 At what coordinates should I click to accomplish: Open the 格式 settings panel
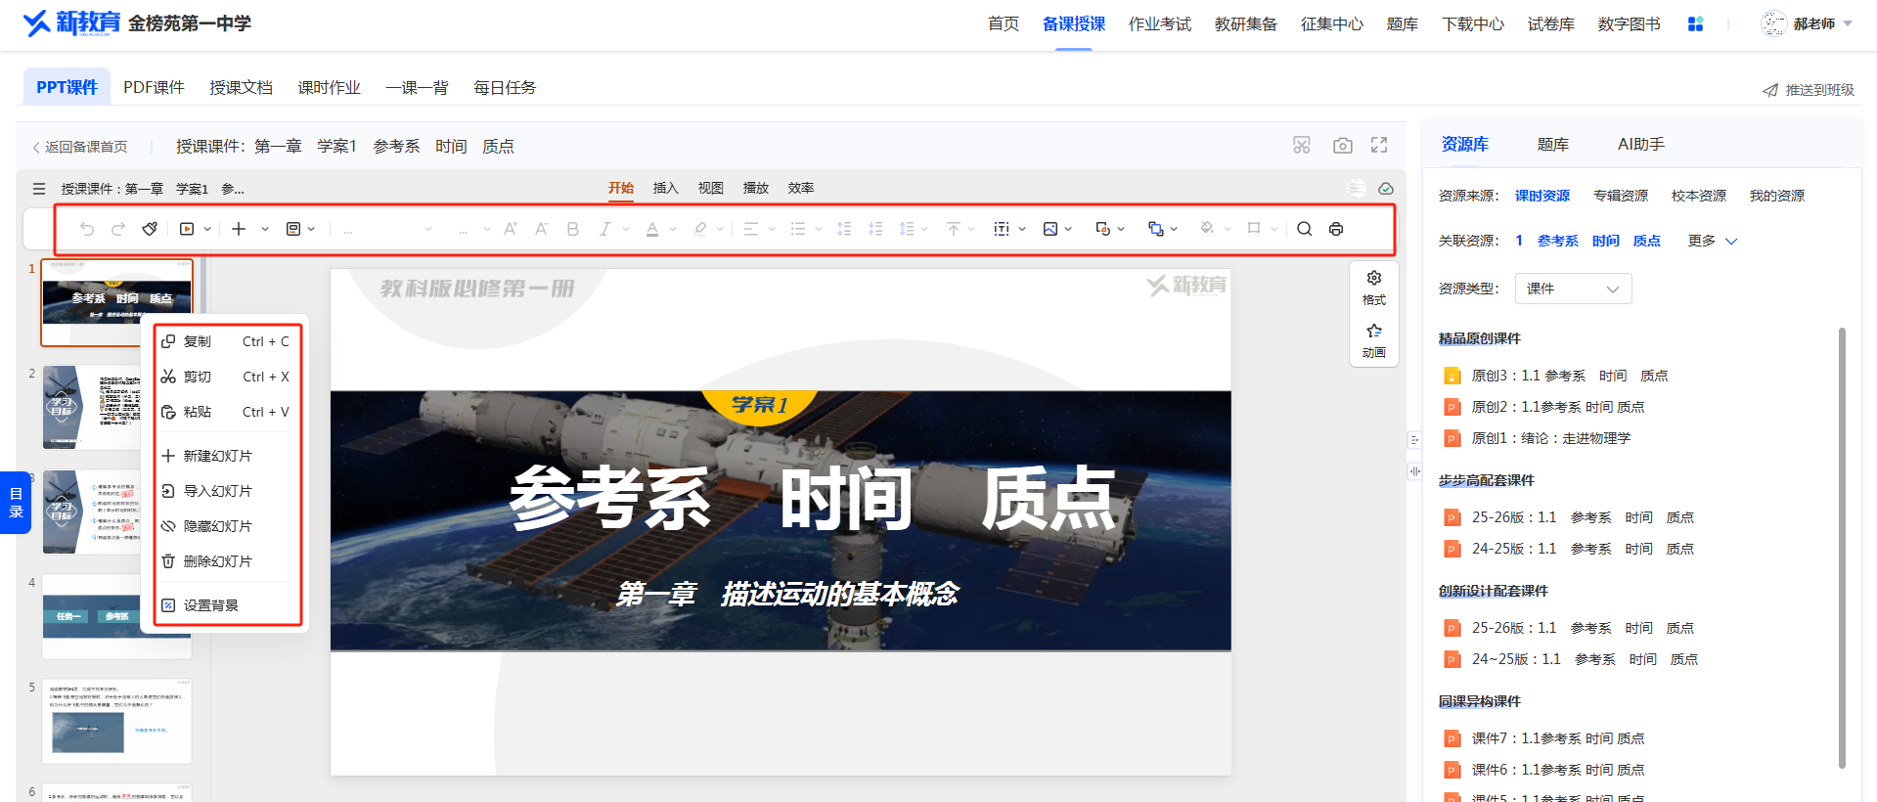click(x=1374, y=289)
